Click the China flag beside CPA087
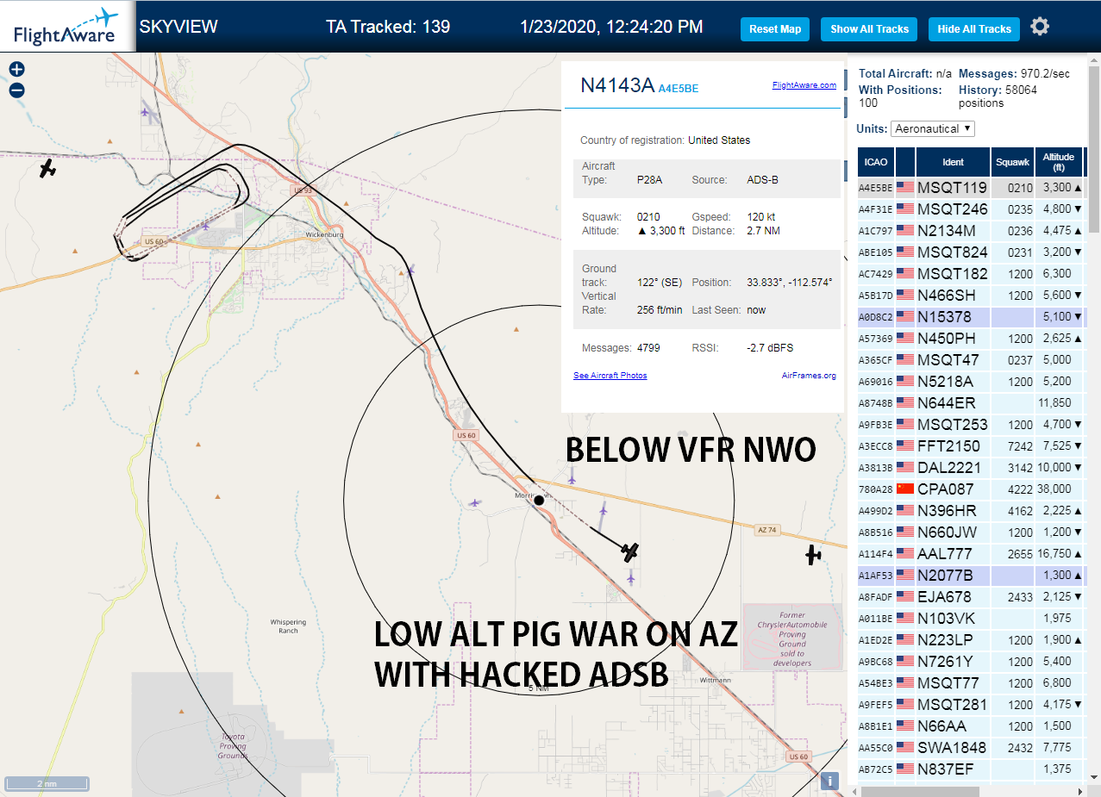 (905, 489)
